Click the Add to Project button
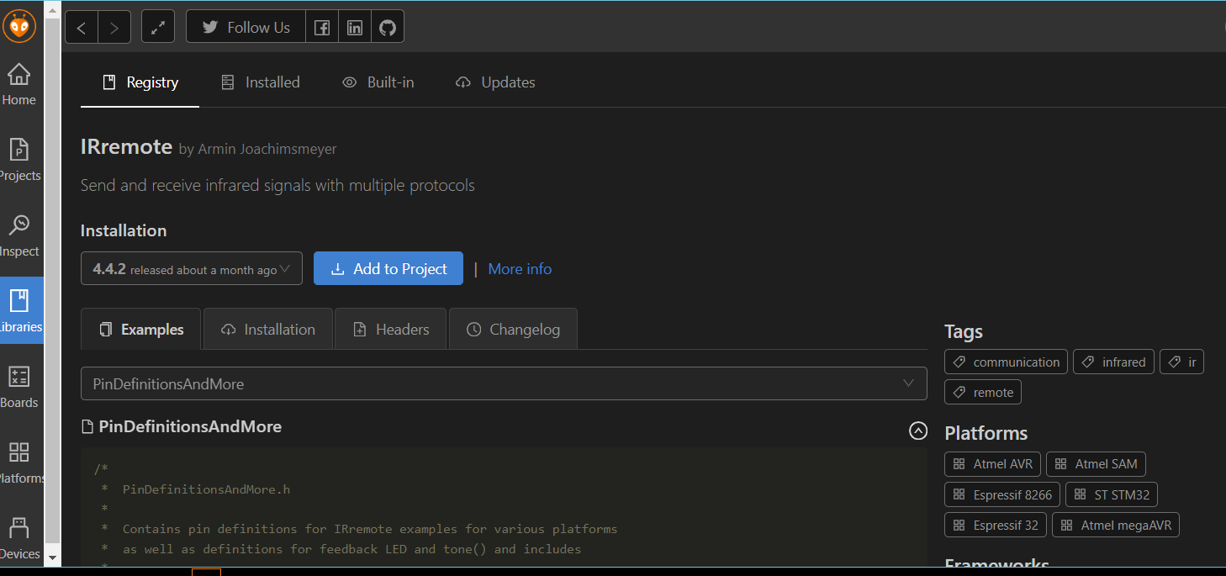 [x=388, y=269]
